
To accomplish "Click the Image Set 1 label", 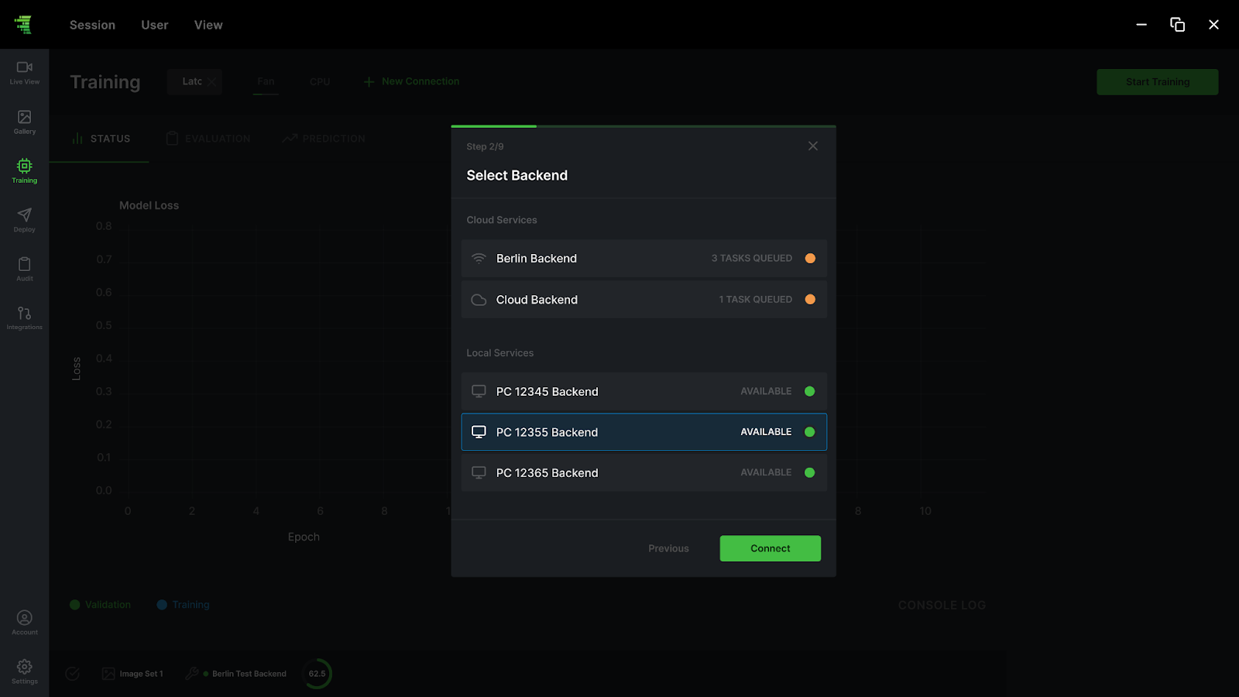I will [142, 674].
